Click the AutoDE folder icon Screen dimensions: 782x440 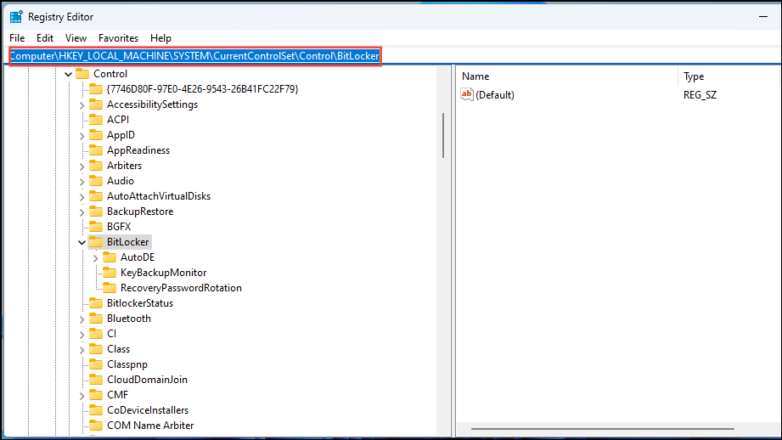point(110,257)
